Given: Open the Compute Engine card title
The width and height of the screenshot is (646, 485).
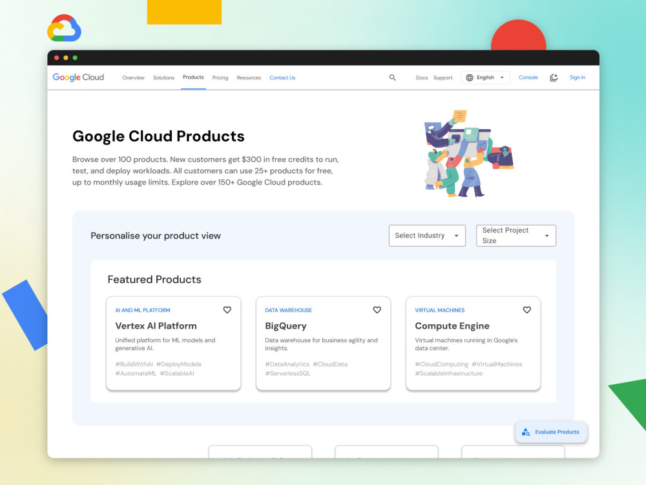Looking at the screenshot, I should pyautogui.click(x=452, y=325).
